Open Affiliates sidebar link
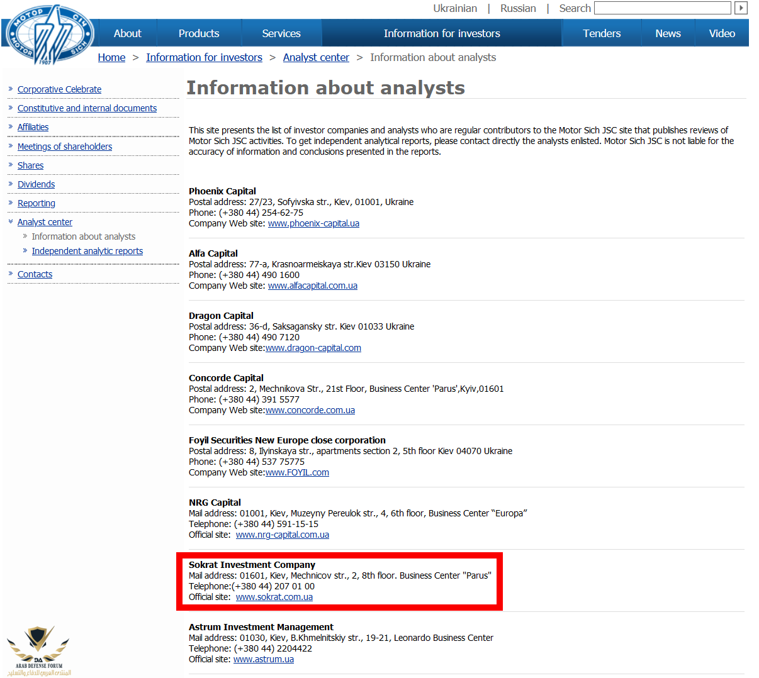The height and width of the screenshot is (678, 759). pos(33,127)
